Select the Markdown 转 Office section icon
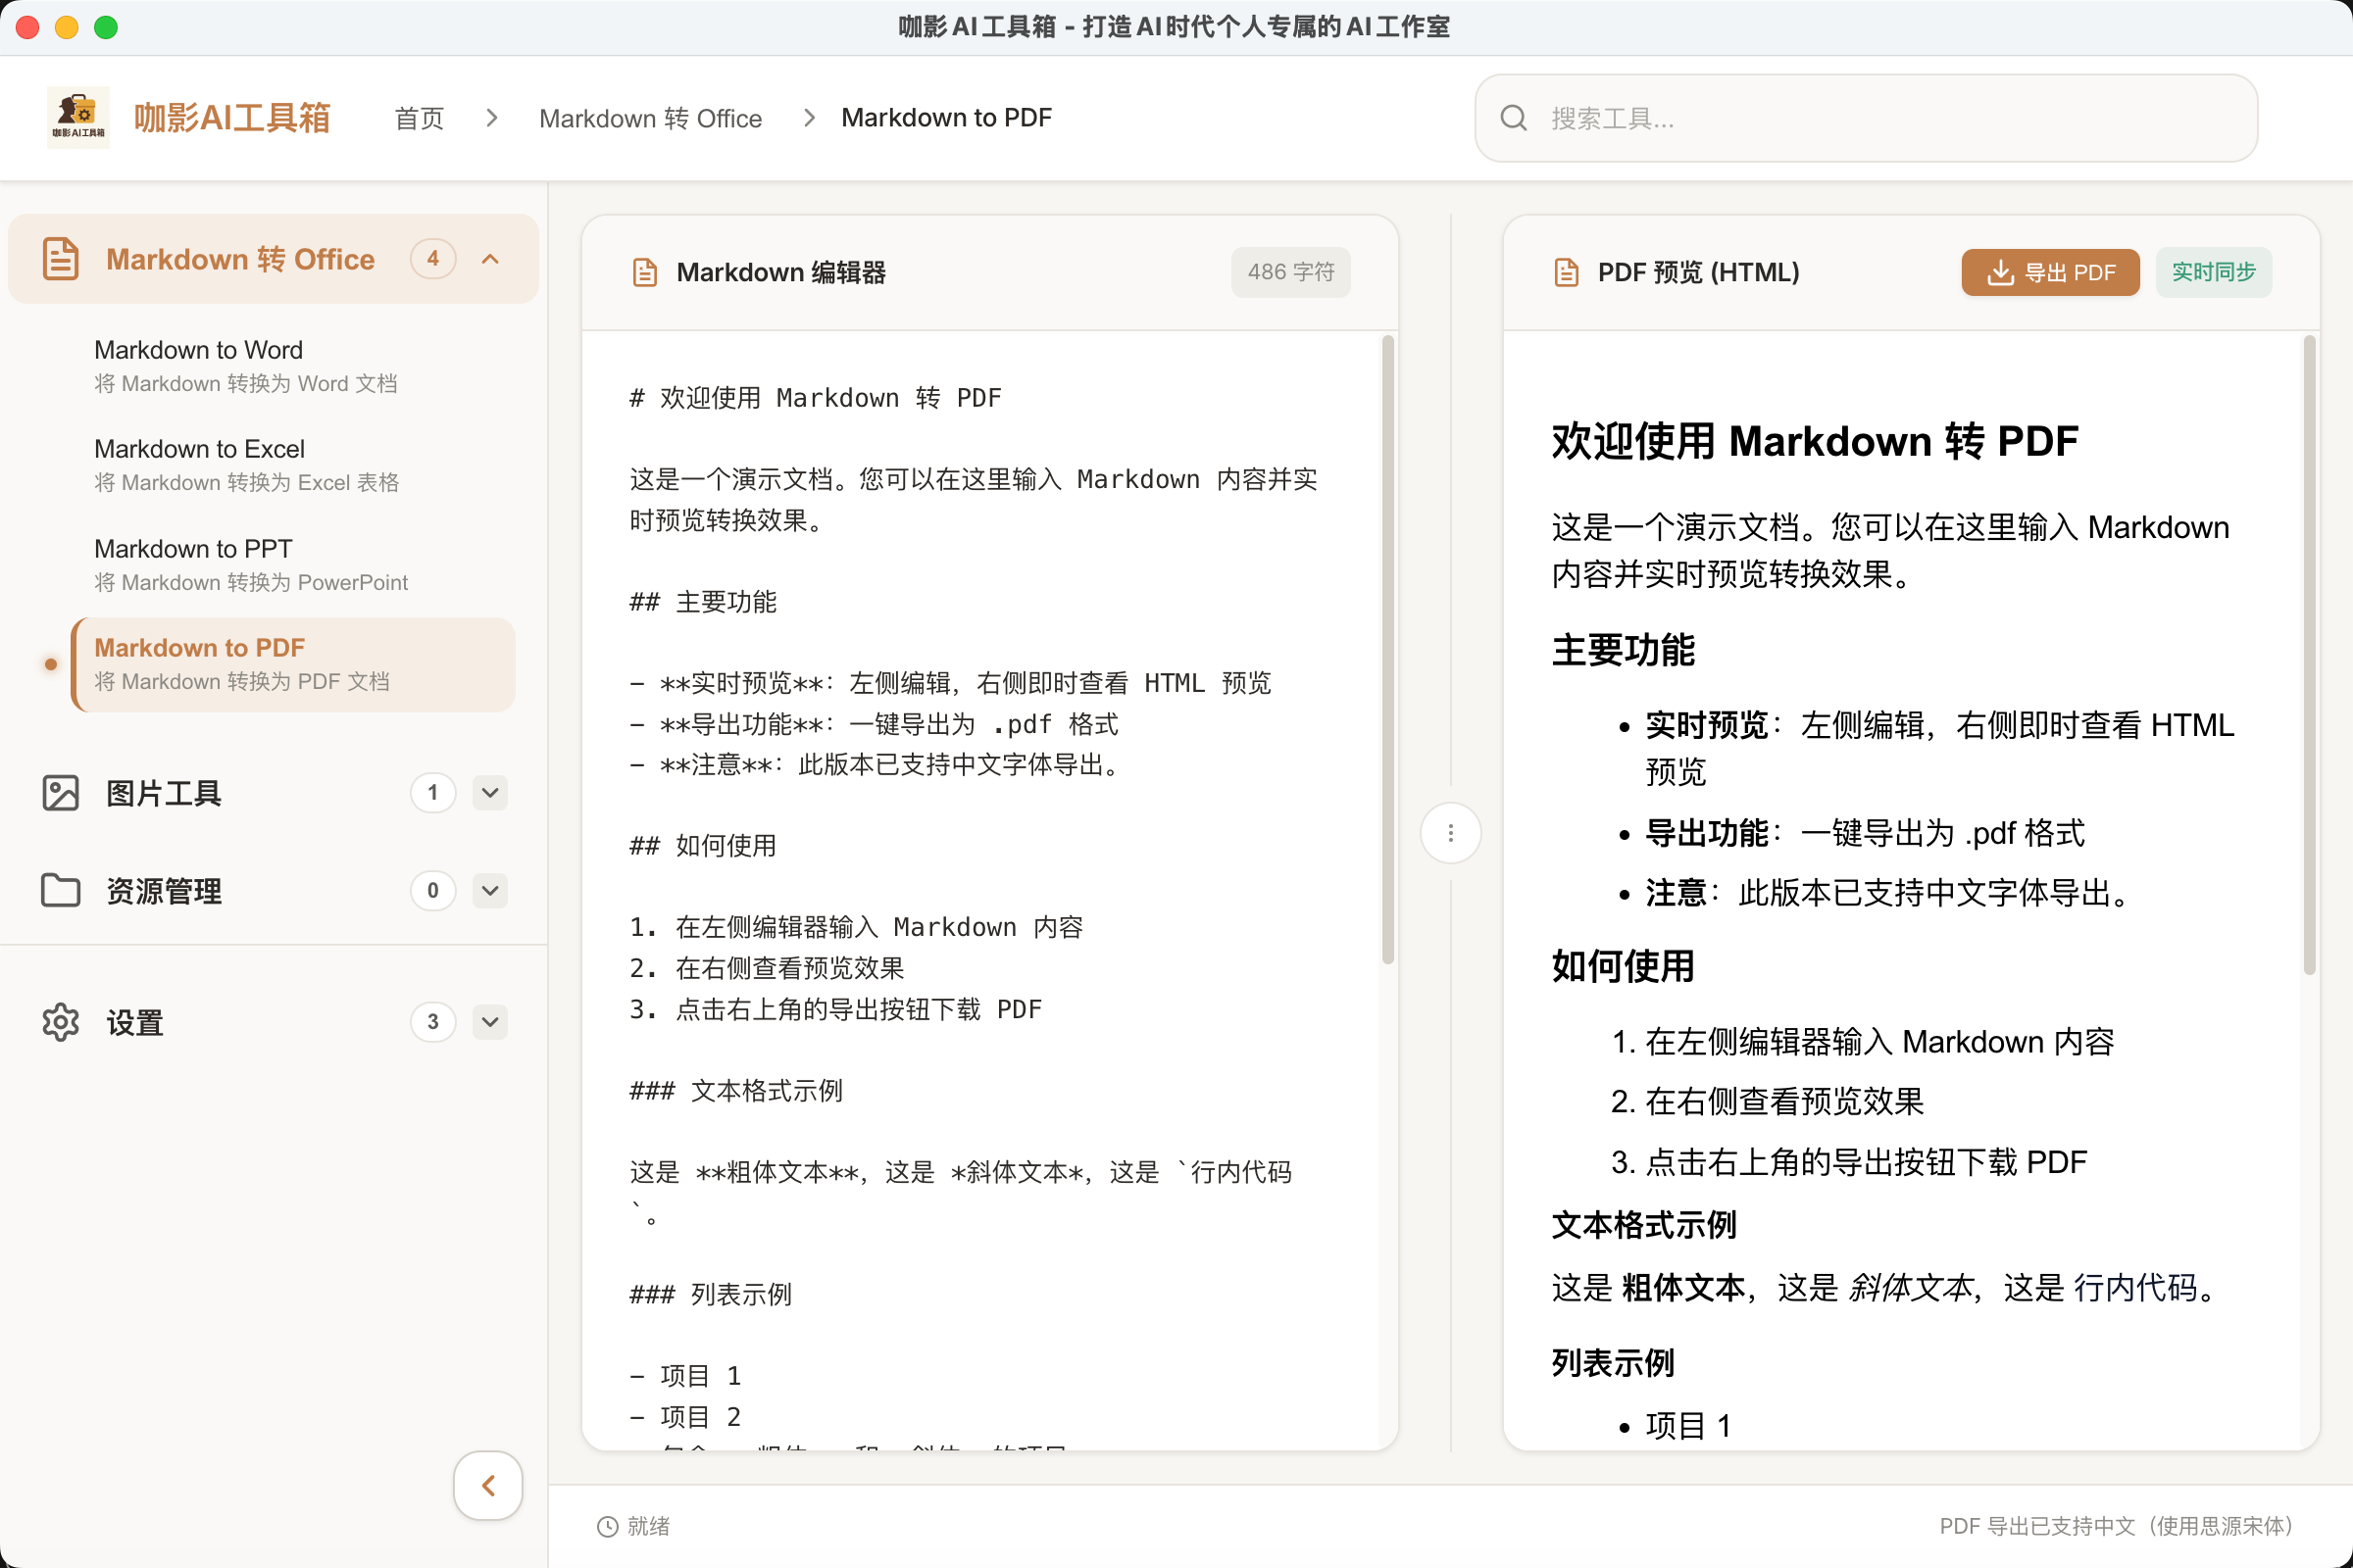This screenshot has width=2353, height=1568. (60, 258)
